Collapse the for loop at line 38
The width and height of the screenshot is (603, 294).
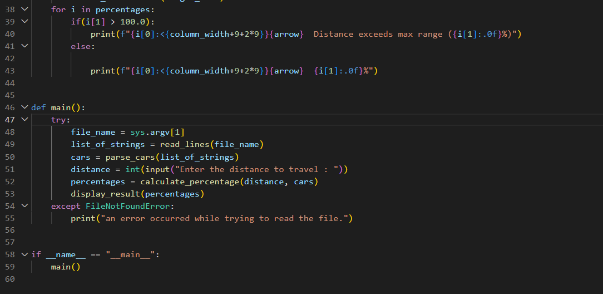[x=24, y=9]
